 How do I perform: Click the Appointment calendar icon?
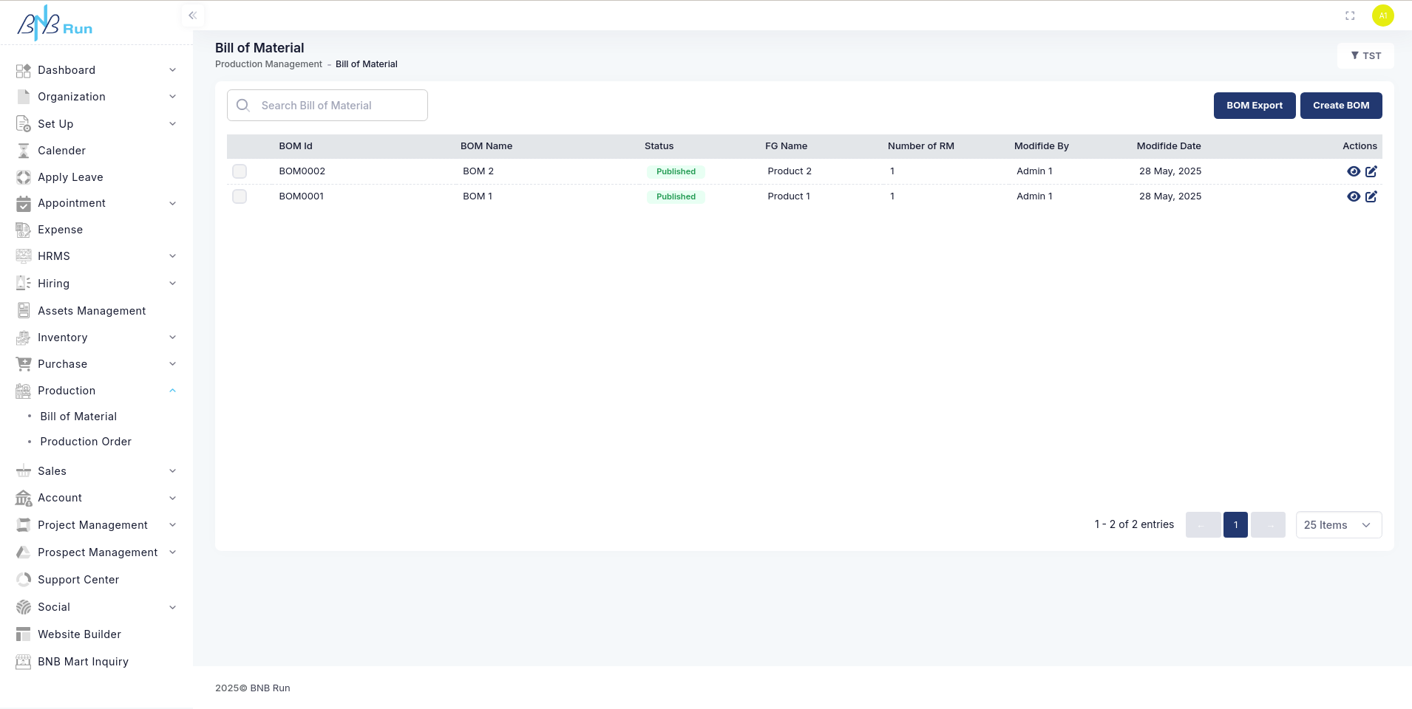pyautogui.click(x=24, y=203)
